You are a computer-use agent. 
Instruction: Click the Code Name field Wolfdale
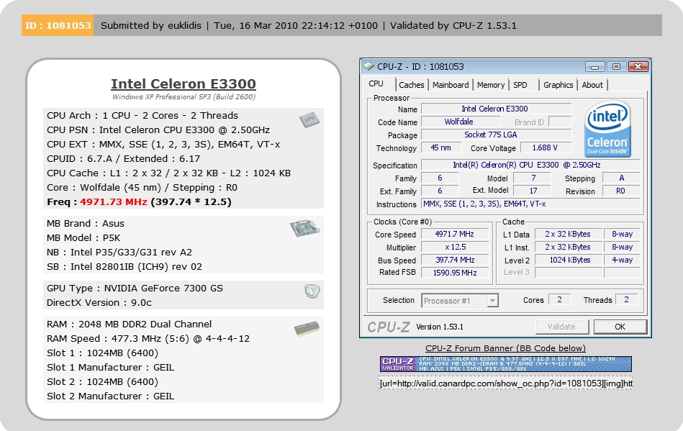click(459, 122)
